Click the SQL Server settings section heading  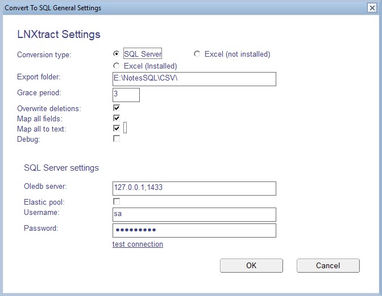61,168
